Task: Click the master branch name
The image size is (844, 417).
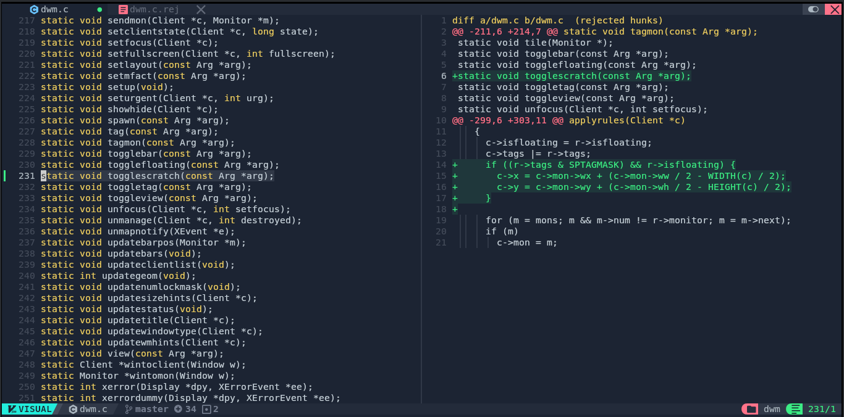Action: tap(152, 409)
